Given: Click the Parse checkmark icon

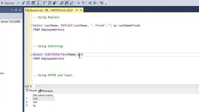Looking at the screenshot, I should [x=23, y=3].
